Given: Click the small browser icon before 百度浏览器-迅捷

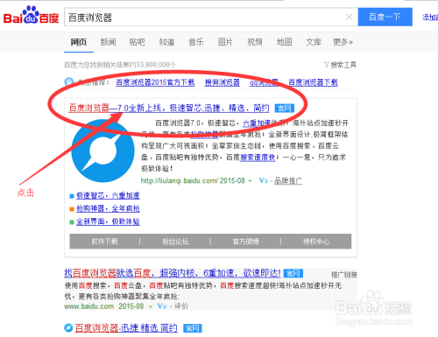Looking at the screenshot, I should tap(68, 328).
